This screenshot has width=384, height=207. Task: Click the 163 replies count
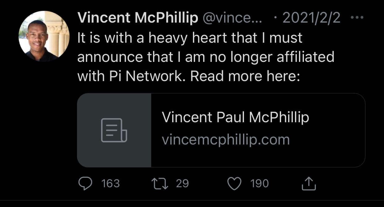tap(110, 184)
